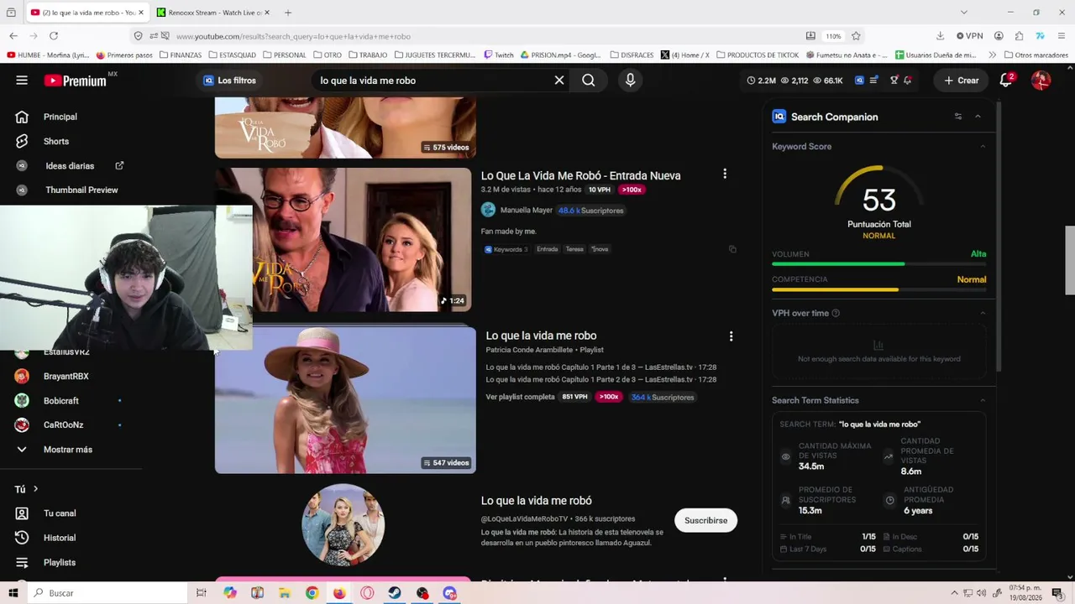Open more options for Entrada Nueva video

(725, 174)
